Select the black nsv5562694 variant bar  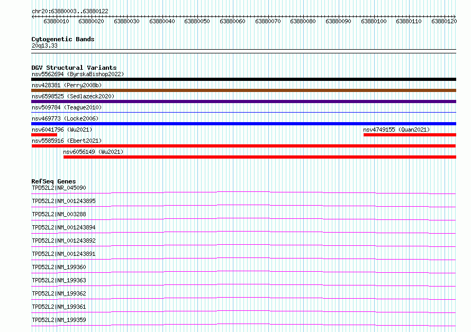click(243, 79)
